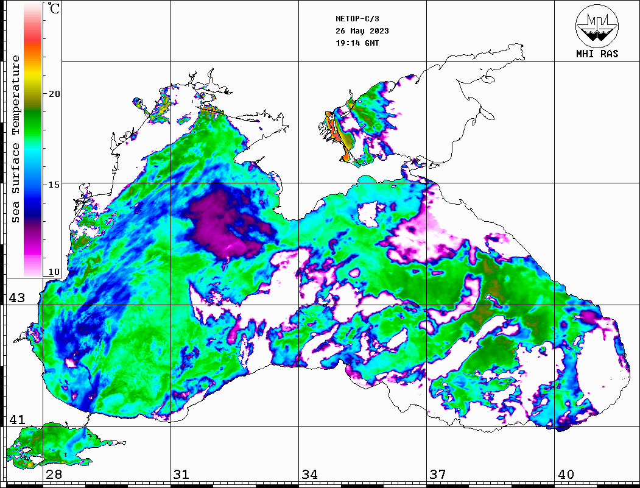Click the 'Sea Surface Temperature' vertical label
Viewport: 640px width, 488px height.
[x=15, y=140]
